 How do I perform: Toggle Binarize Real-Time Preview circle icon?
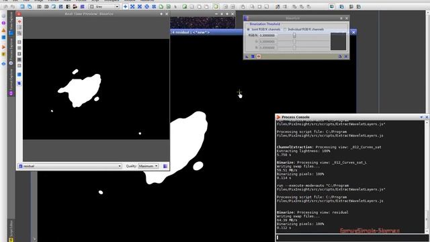pyautogui.click(x=258, y=56)
